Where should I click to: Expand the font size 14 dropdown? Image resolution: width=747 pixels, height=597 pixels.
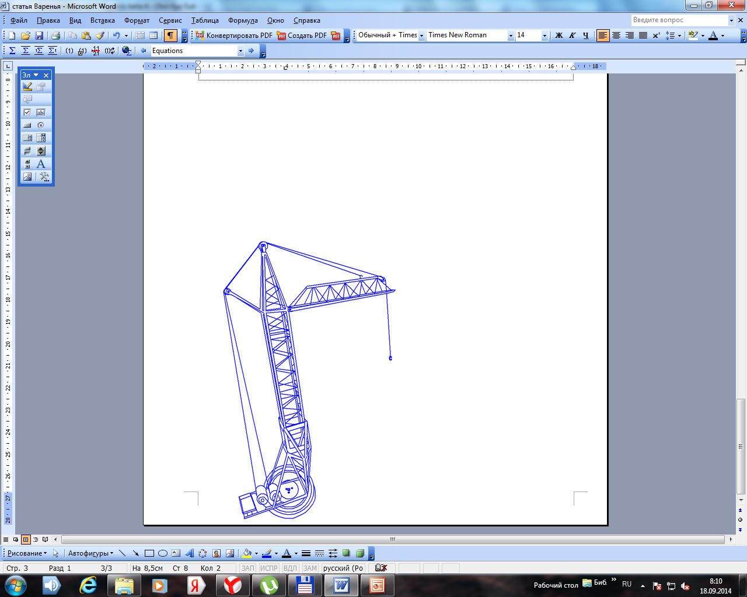(544, 36)
